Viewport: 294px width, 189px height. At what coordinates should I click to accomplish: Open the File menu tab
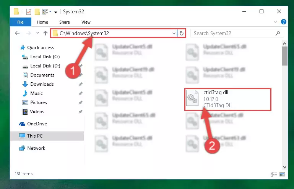click(20, 22)
